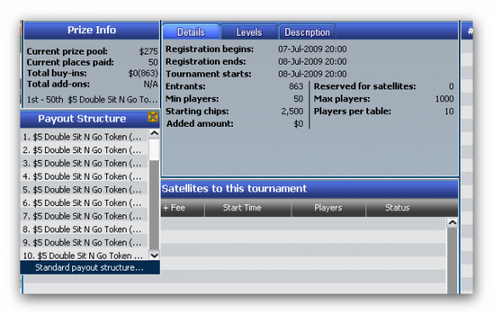Click Min players value 50
Image resolution: width=493 pixels, height=314 pixels.
click(x=298, y=99)
